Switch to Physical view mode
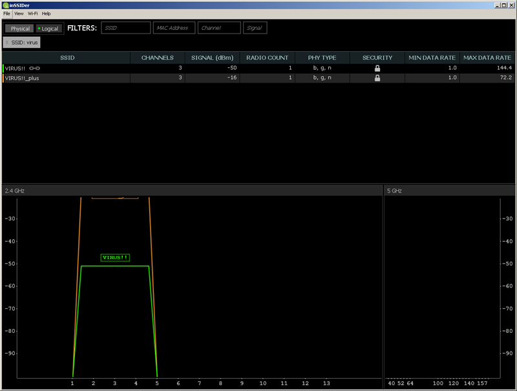 (x=20, y=28)
